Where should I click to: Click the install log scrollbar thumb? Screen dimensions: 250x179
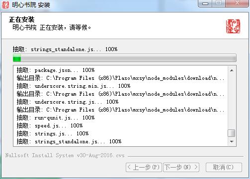click(x=232, y=133)
